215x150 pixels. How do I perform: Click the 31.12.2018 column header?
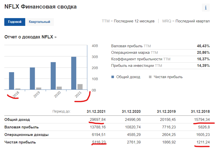(x=200, y=112)
